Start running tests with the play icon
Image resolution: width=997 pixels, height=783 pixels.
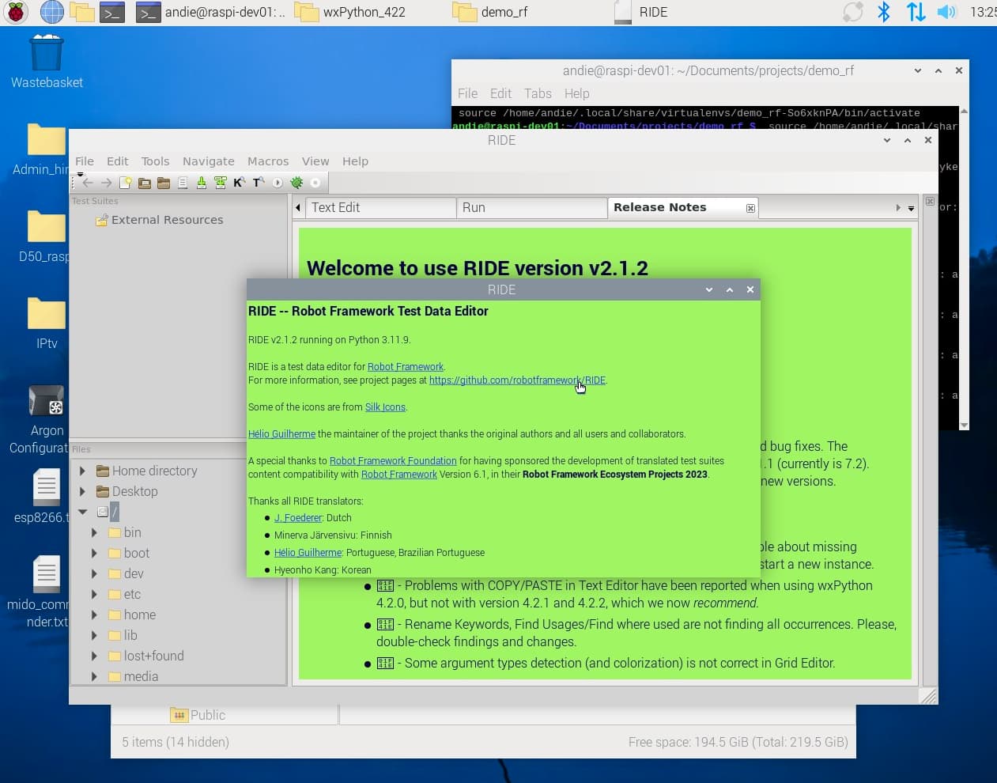click(278, 183)
